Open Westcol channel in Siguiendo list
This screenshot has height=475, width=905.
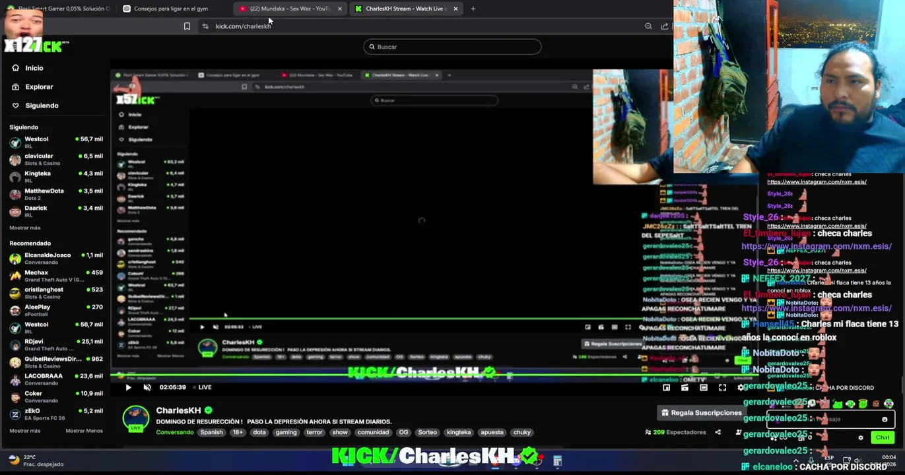tap(56, 142)
